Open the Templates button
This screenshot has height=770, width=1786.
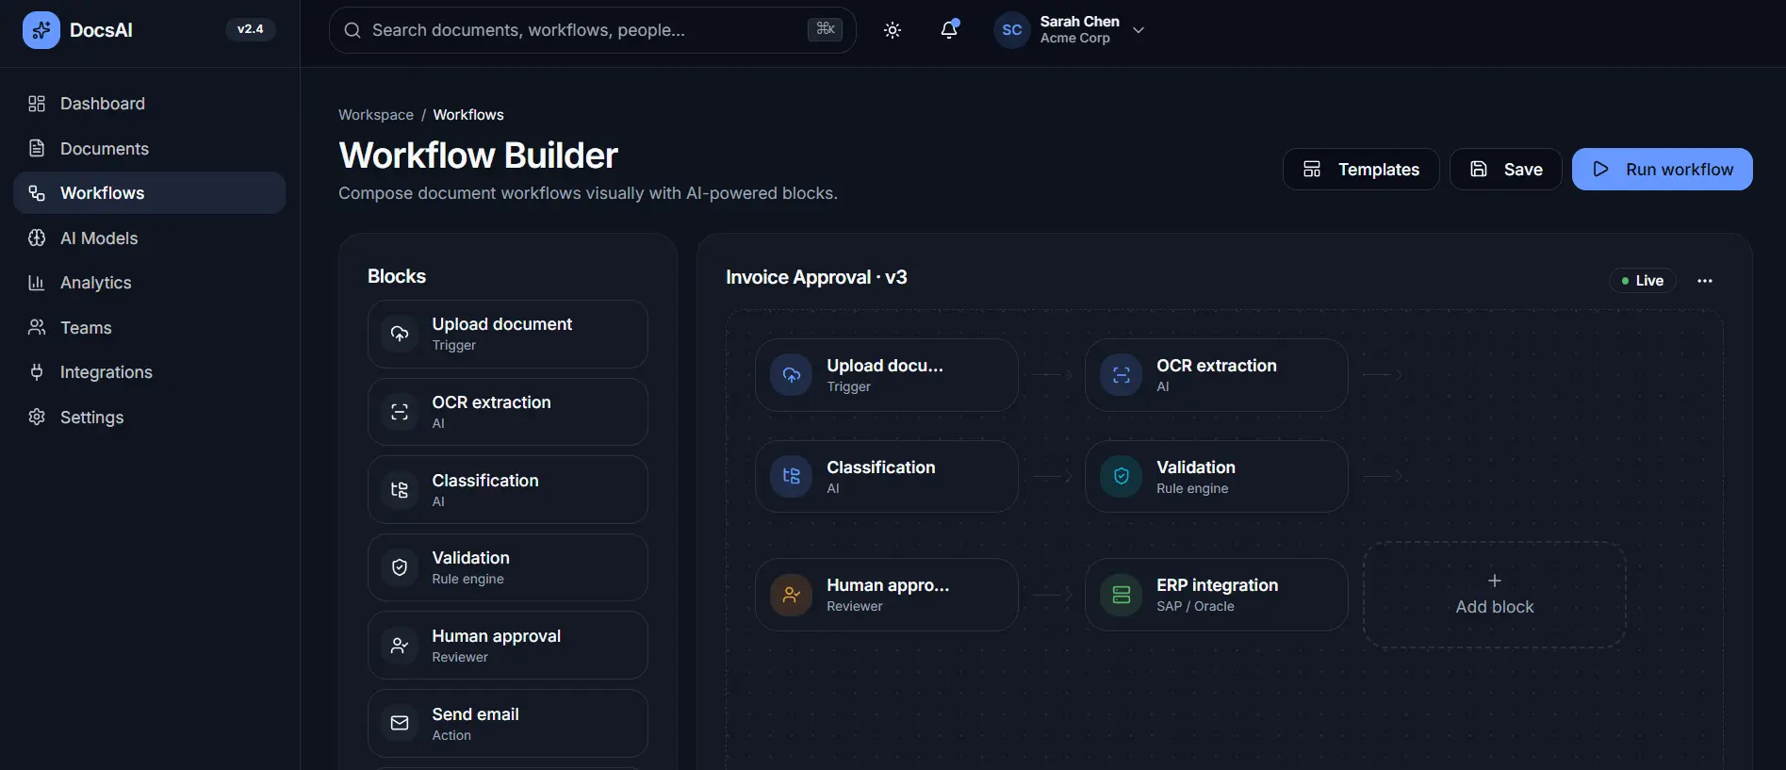click(1361, 170)
